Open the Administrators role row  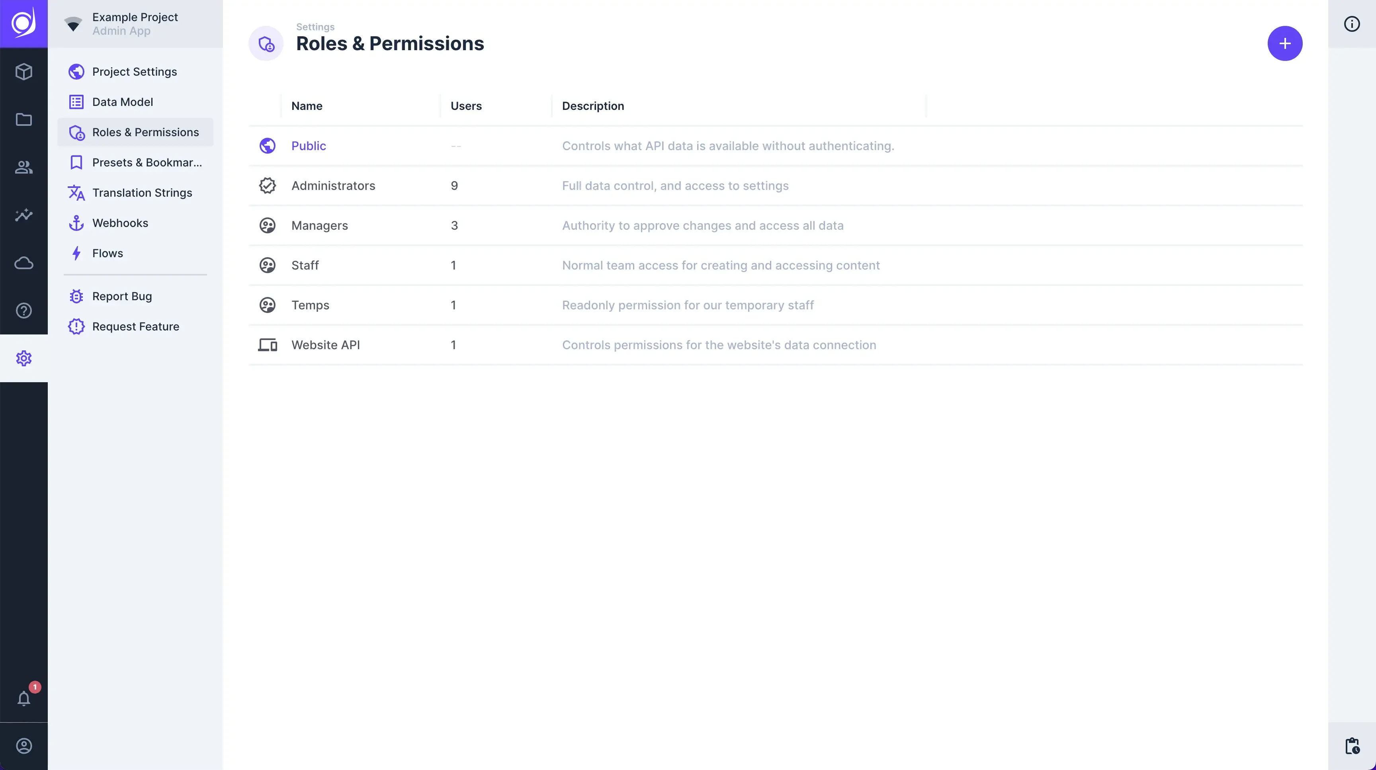pyautogui.click(x=333, y=185)
